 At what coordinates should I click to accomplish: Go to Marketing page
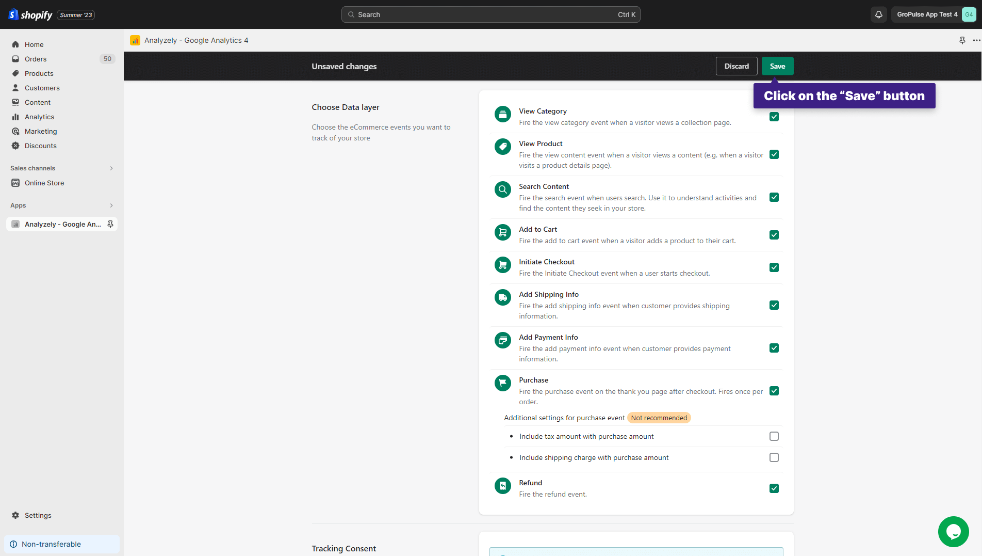(x=62, y=131)
